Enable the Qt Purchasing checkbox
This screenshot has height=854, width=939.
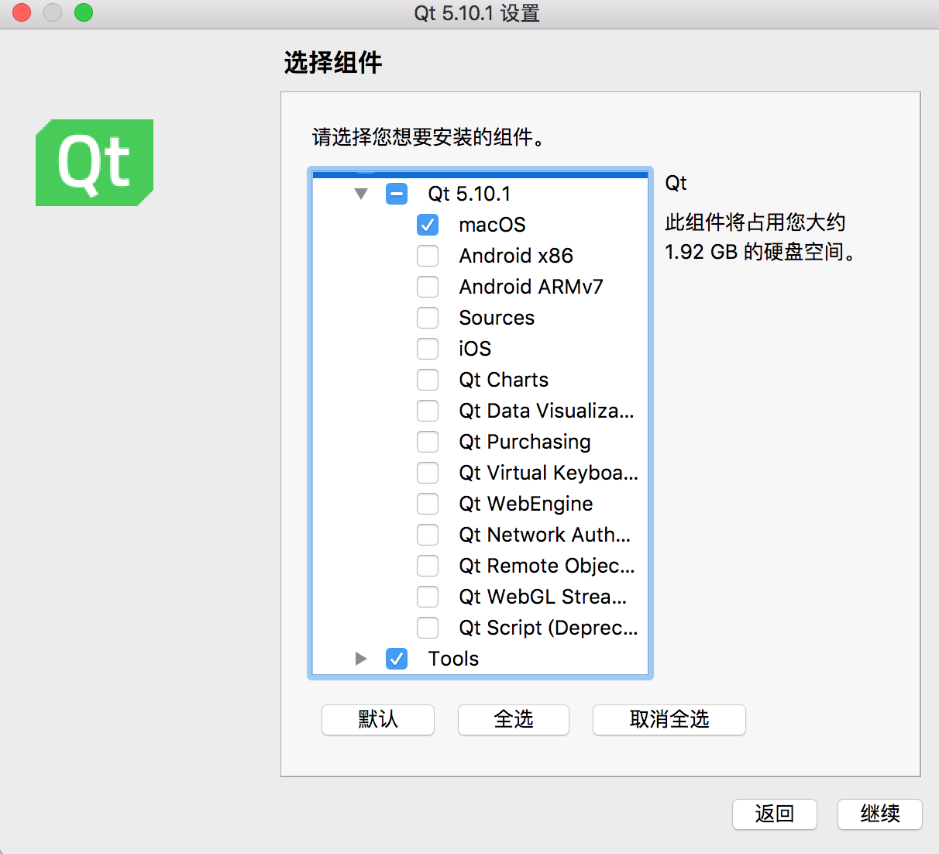[x=428, y=442]
